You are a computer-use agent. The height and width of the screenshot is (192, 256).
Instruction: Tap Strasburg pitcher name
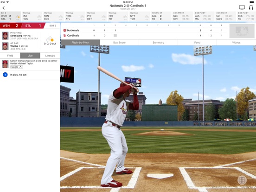16,36
